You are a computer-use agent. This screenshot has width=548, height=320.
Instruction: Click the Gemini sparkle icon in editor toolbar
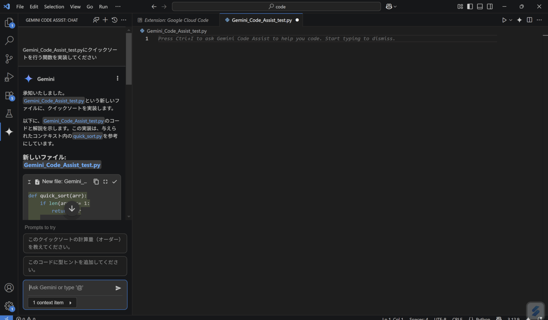tap(519, 20)
